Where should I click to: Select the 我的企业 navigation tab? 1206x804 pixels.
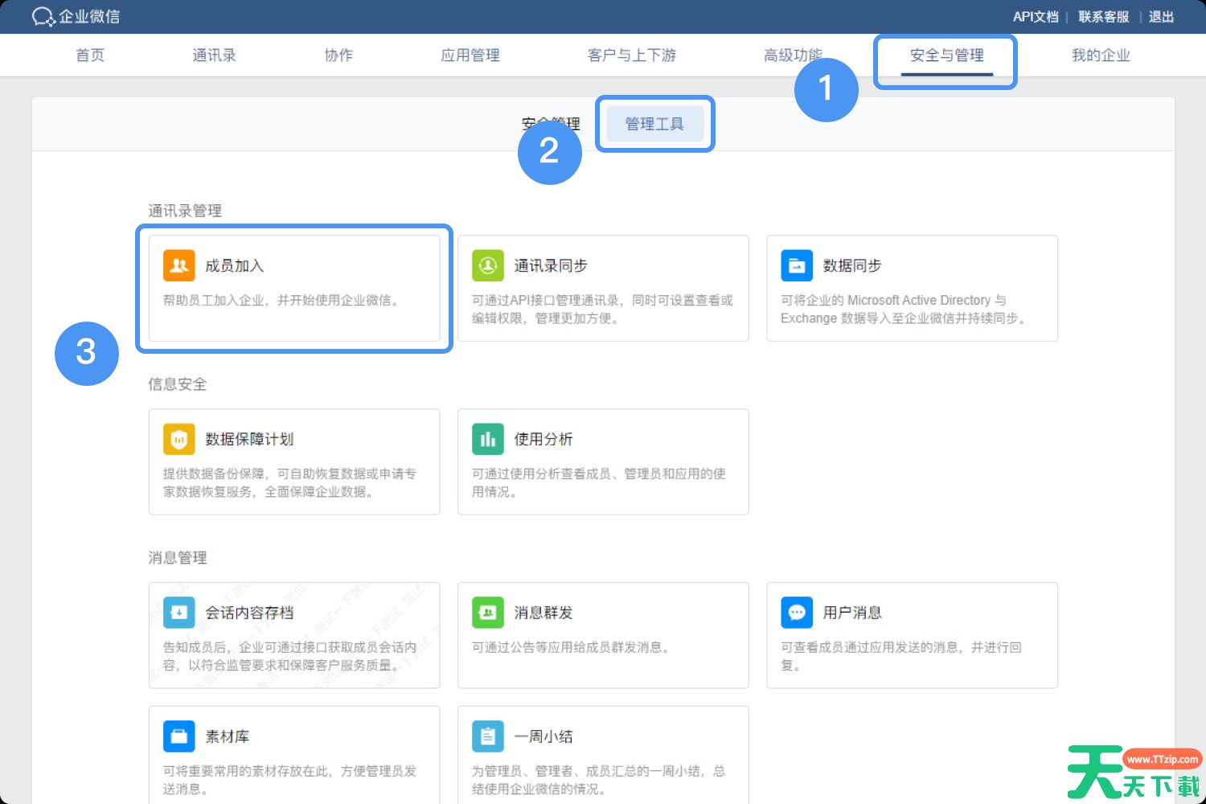click(1100, 55)
